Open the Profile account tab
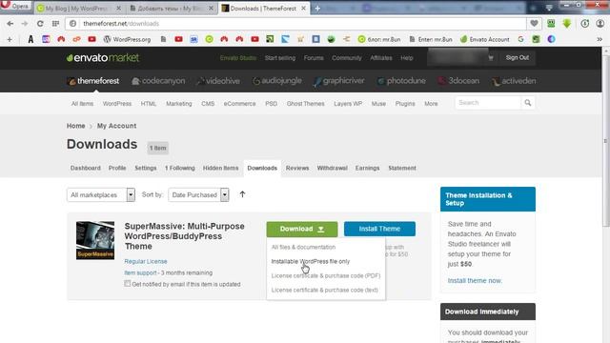610x343 pixels. 117,169
